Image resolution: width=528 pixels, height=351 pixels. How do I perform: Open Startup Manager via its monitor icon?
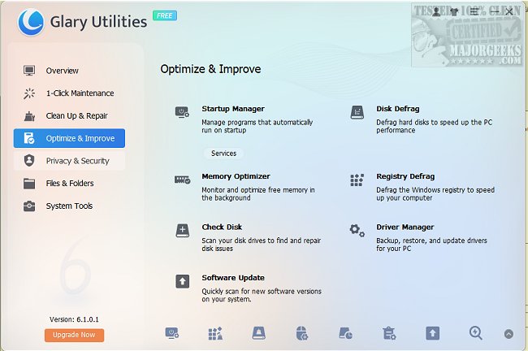(x=182, y=112)
